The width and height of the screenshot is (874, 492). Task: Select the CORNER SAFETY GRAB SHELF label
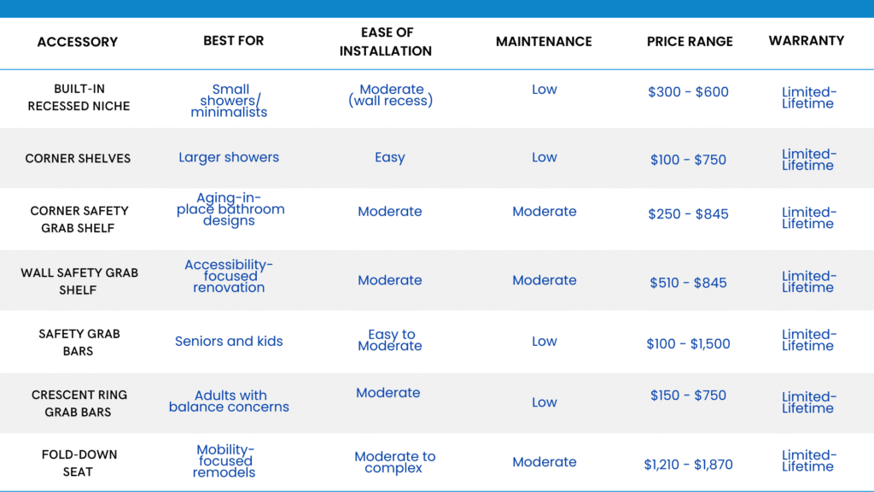(79, 220)
